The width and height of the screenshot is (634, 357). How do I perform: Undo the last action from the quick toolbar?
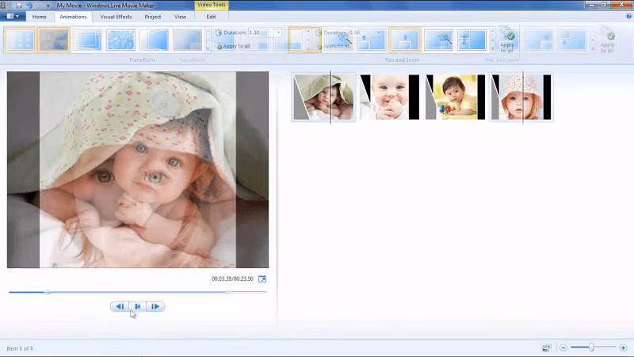(x=29, y=6)
